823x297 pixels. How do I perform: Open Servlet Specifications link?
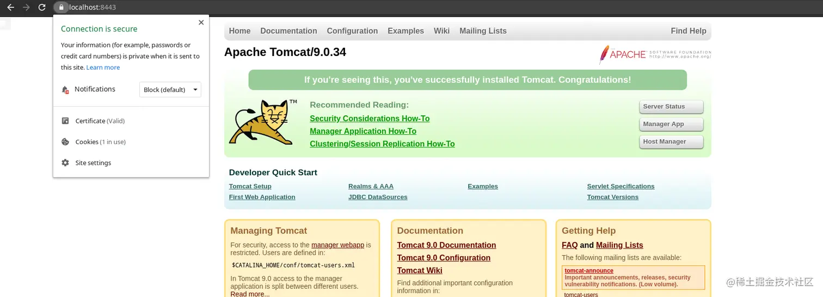621,186
